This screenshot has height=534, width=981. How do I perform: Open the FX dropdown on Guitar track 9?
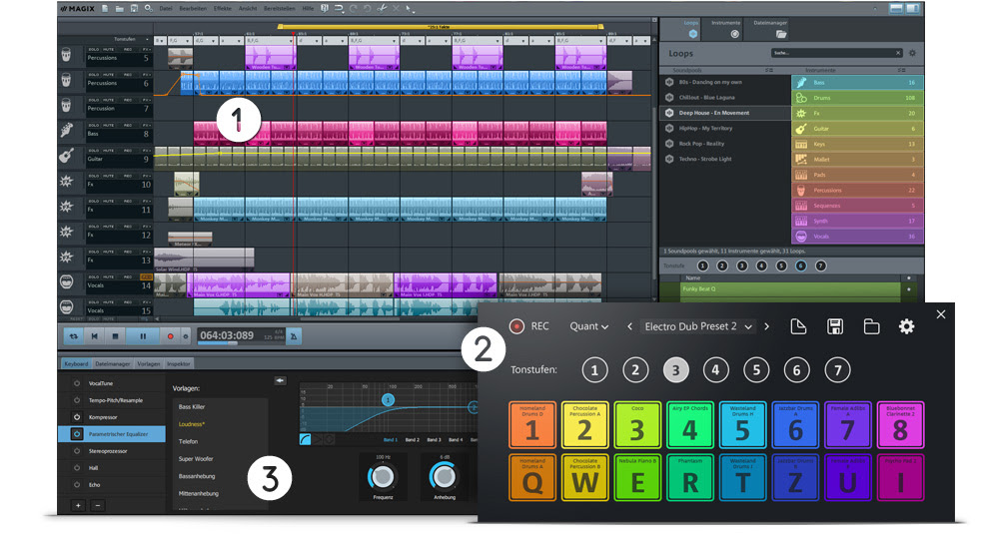tap(146, 151)
